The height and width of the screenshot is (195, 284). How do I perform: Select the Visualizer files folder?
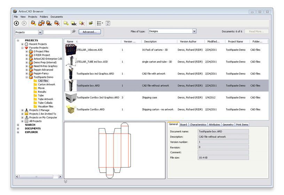pyautogui.click(x=46, y=107)
